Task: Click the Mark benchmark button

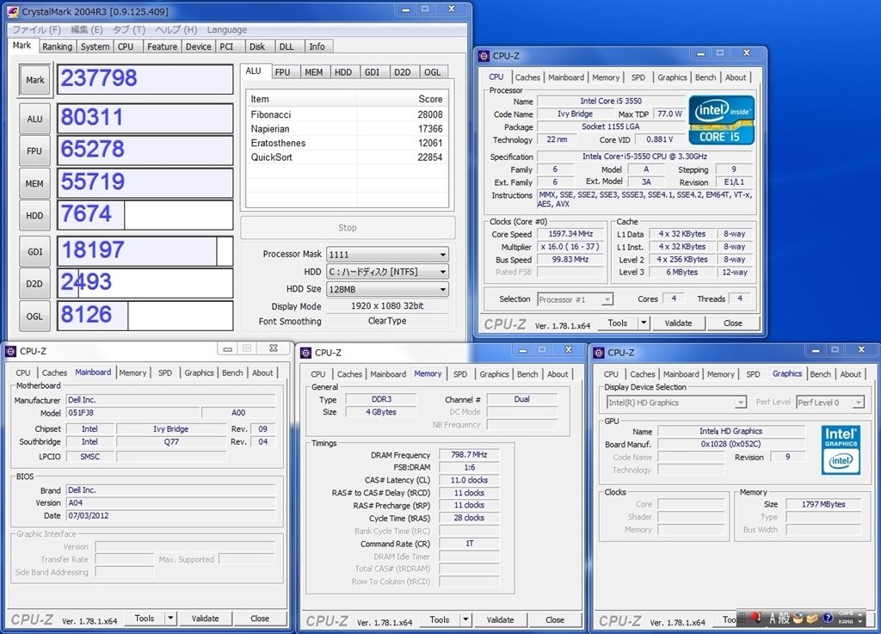Action: click(34, 80)
